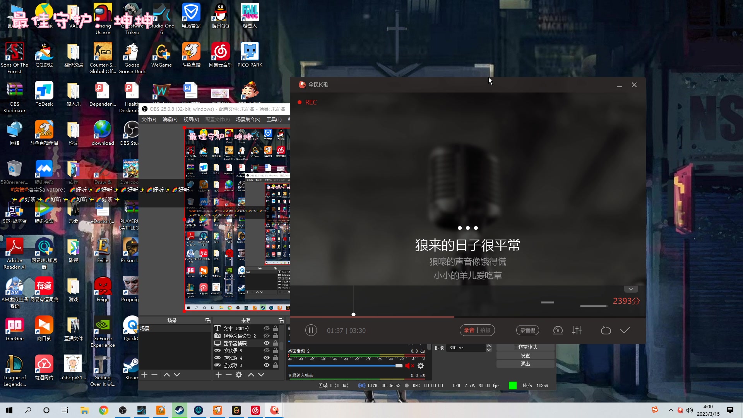Click the restart recording loop icon in 全民K歌

click(606, 330)
